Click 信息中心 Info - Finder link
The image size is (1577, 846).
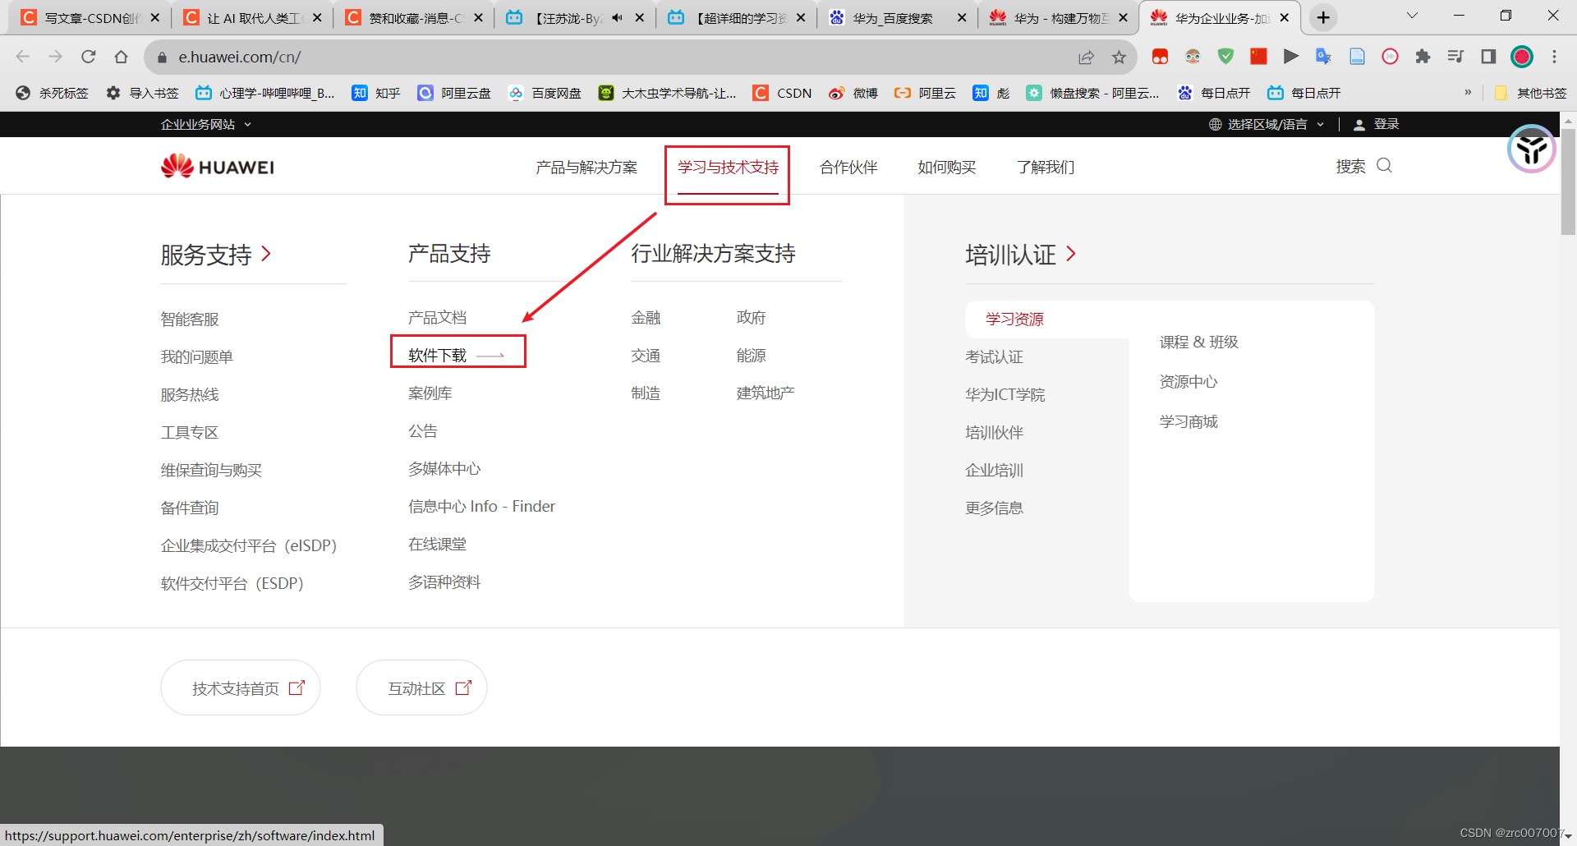pos(481,506)
